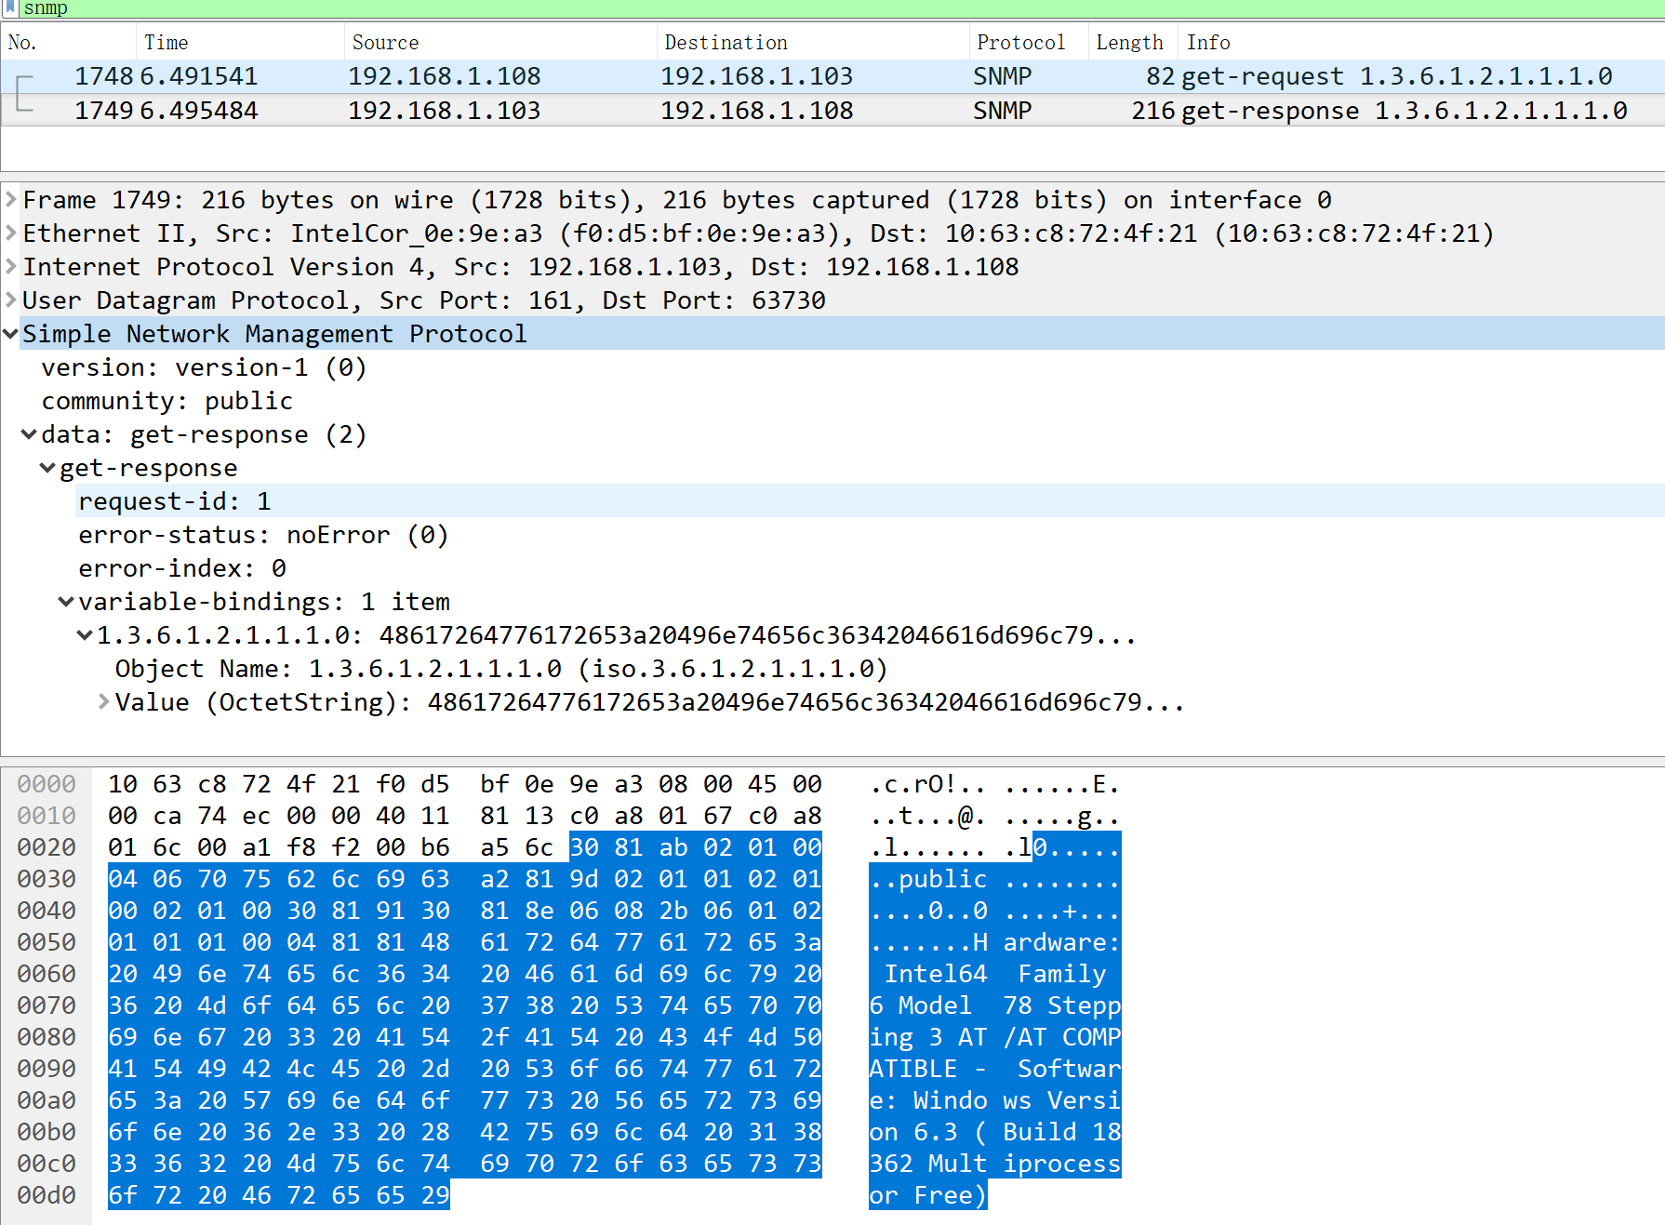Expand the Value (OctetString) arrow

[x=103, y=702]
